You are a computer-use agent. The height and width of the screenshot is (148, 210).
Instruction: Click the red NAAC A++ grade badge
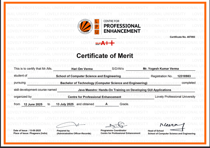coord(105,43)
